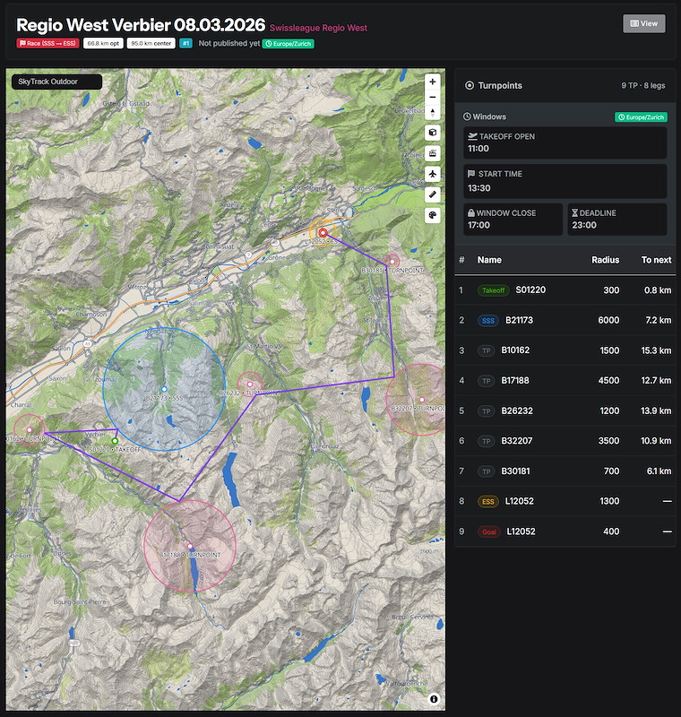Open map style palette icon

point(433,215)
